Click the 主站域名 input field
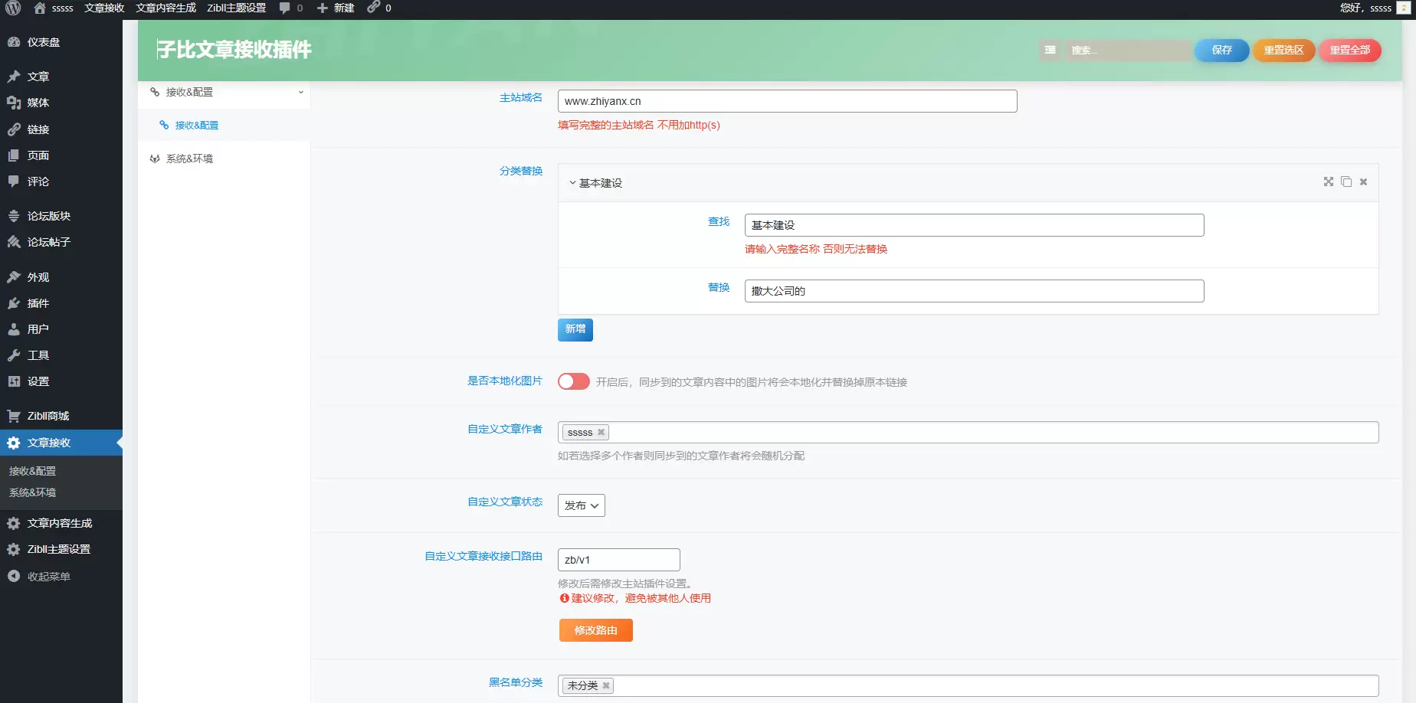This screenshot has width=1416, height=703. (788, 101)
